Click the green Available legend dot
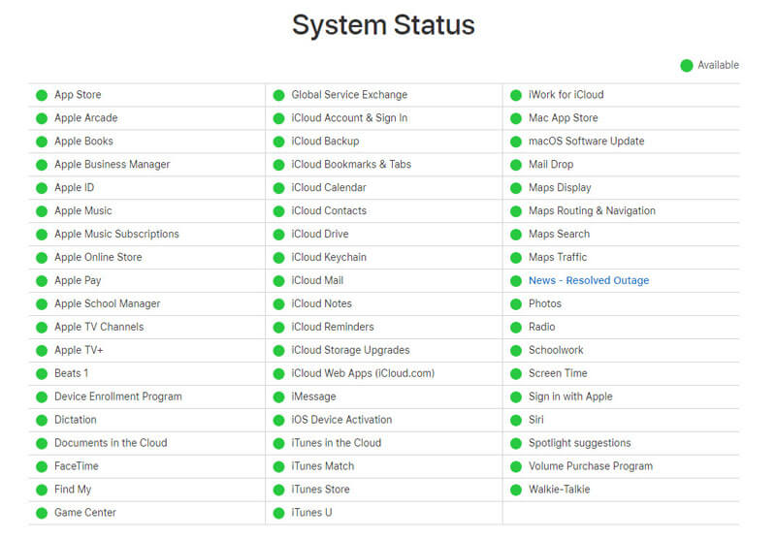The image size is (776, 539). pos(687,65)
